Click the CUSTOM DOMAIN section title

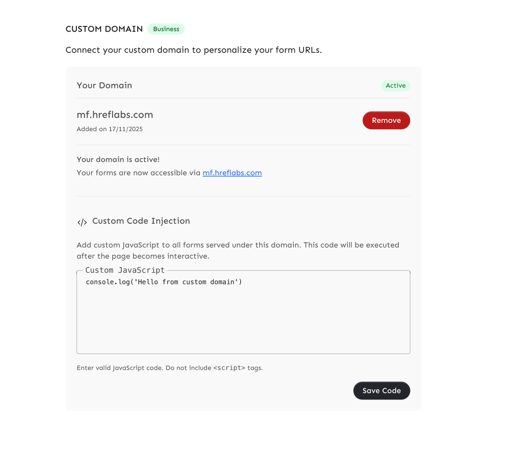104,29
